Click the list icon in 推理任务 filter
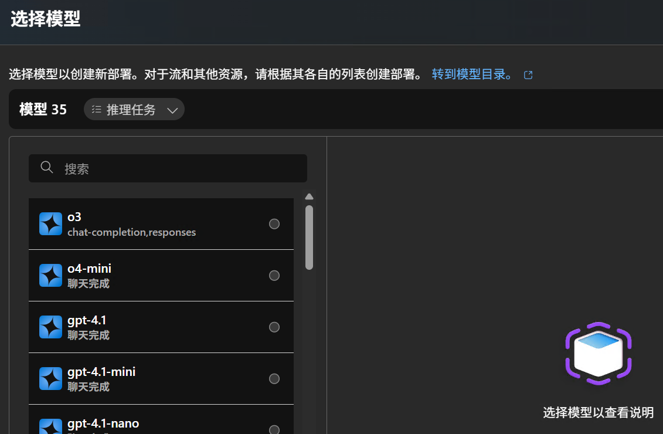 (x=96, y=110)
